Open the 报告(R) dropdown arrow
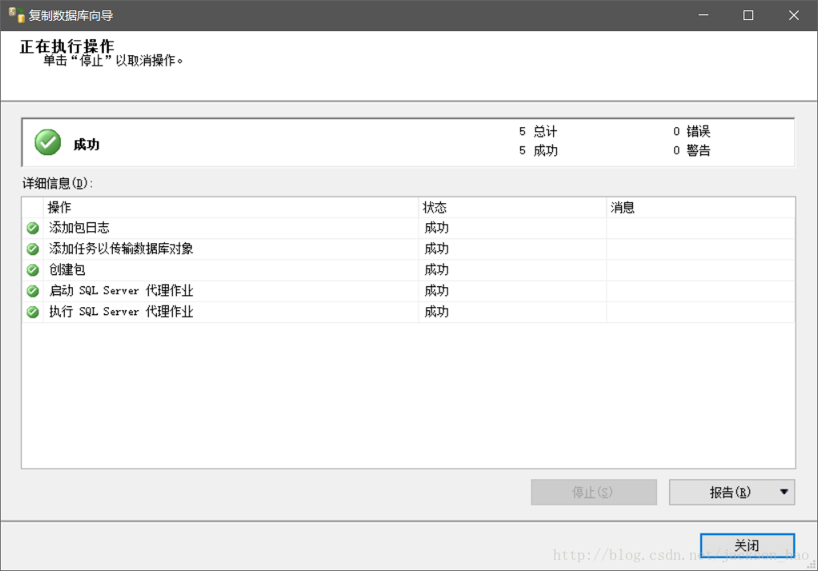Image resolution: width=818 pixels, height=571 pixels. coord(784,492)
